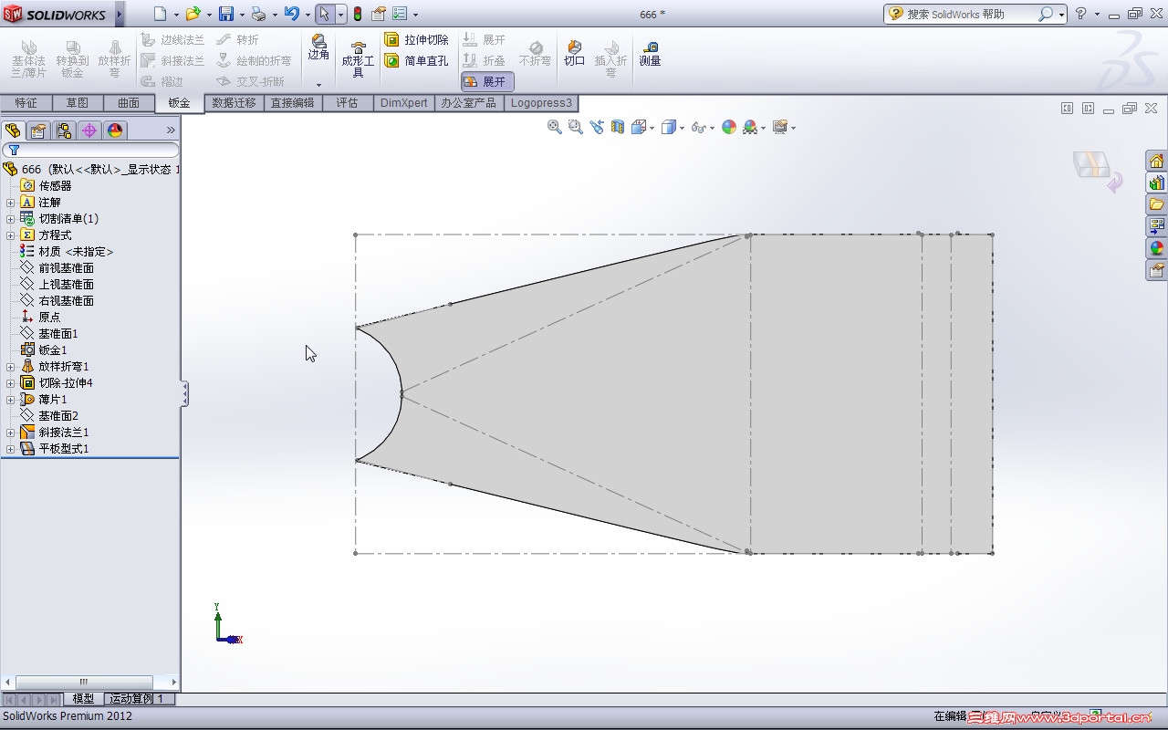Open the Logopress3 tab

tap(541, 103)
